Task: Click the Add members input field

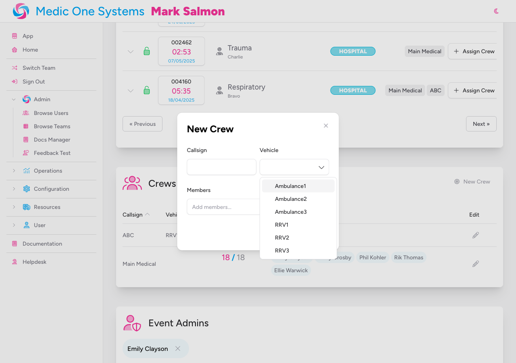Action: [221, 207]
